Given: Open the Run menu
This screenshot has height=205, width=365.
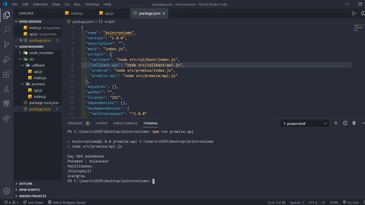Looking at the screenshot, I should pyautogui.click(x=77, y=4).
